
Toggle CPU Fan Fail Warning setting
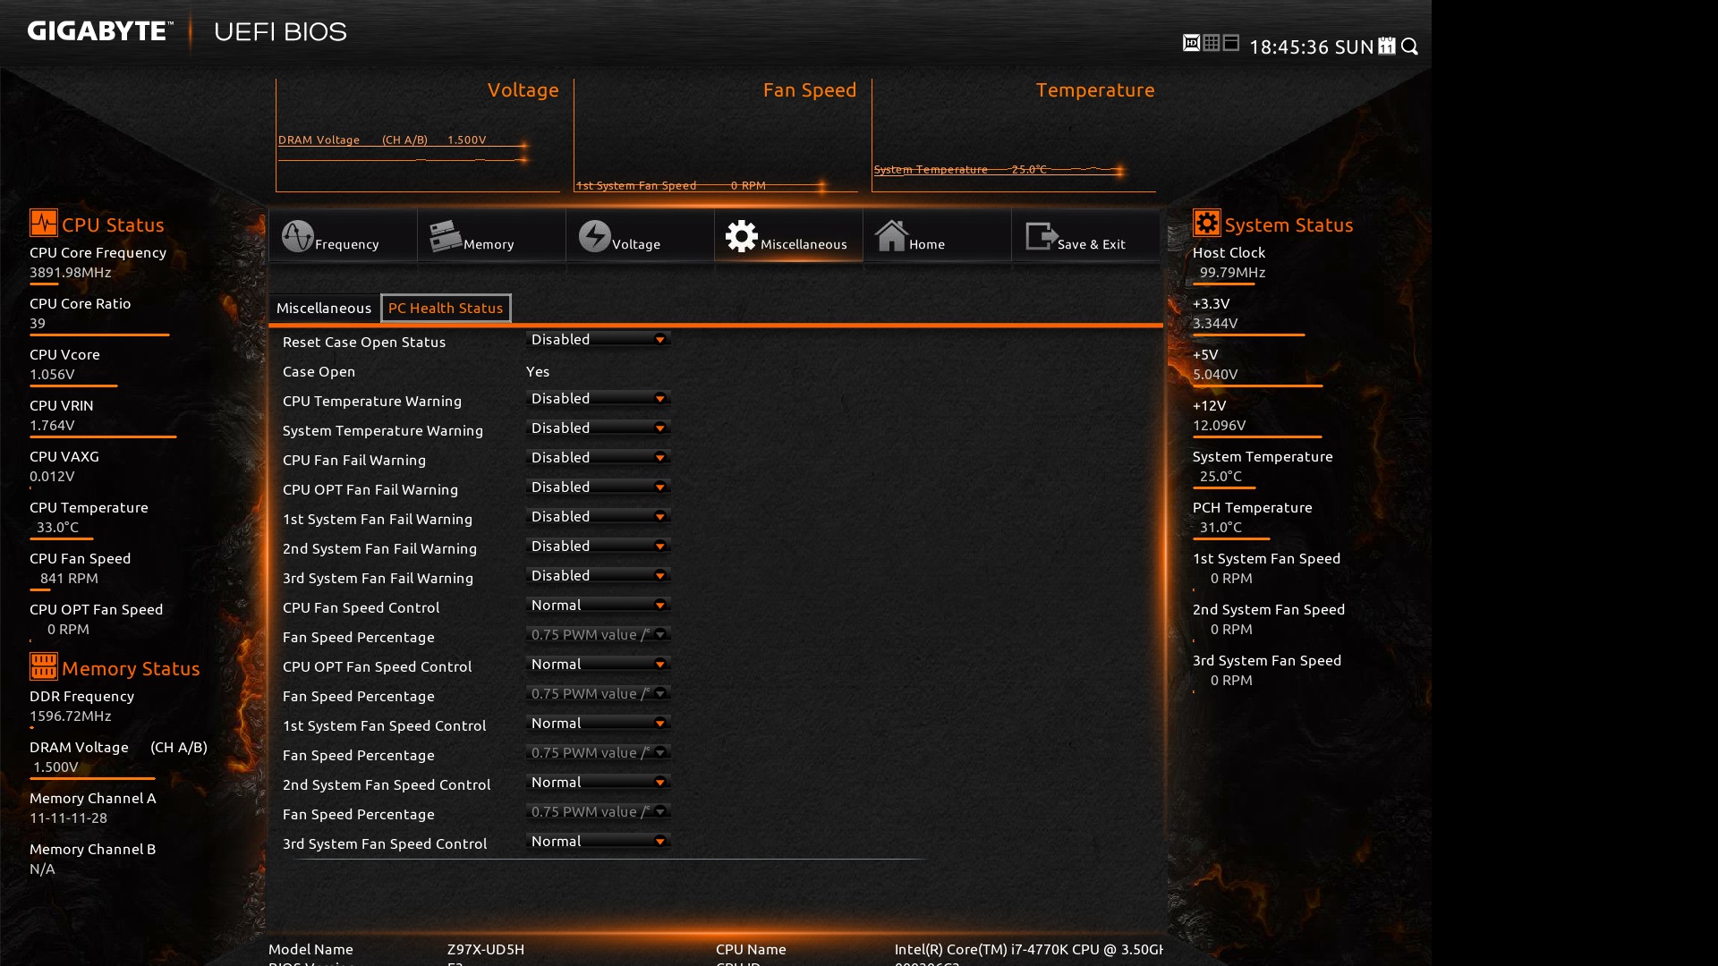coord(598,458)
